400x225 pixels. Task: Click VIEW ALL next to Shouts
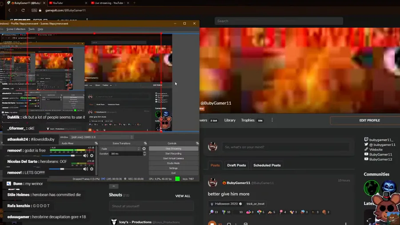click(x=183, y=196)
